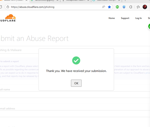Open the favorites list icon
The width and height of the screenshot is (150, 127).
coord(138,7)
